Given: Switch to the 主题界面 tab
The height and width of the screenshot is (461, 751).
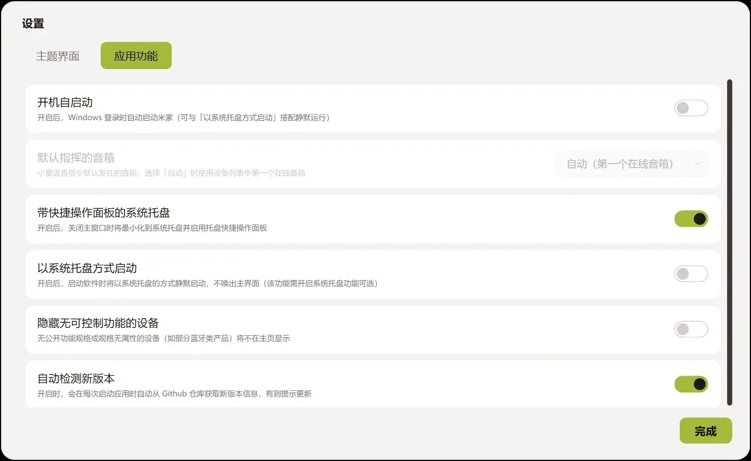Looking at the screenshot, I should tap(58, 56).
